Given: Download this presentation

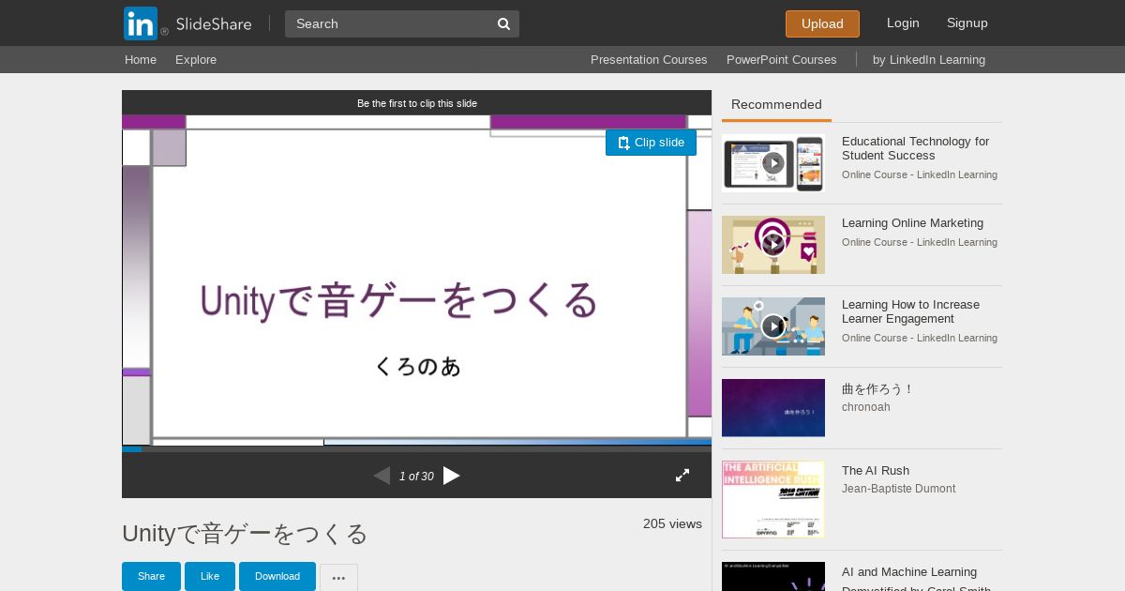Looking at the screenshot, I should coord(277,576).
